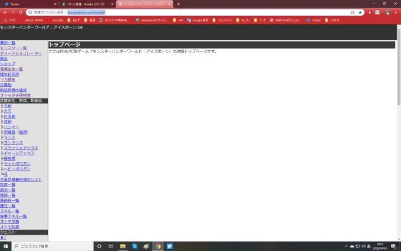Open the このすば bookmark folder
The image size is (401, 251).
point(332,20)
